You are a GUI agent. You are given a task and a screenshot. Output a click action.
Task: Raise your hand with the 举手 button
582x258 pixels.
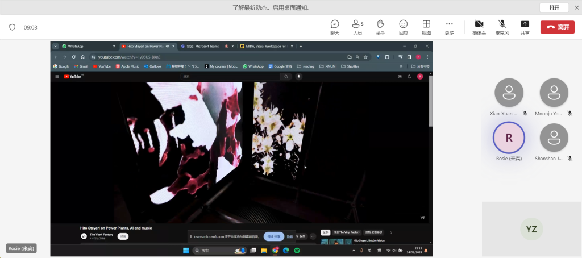click(x=380, y=27)
